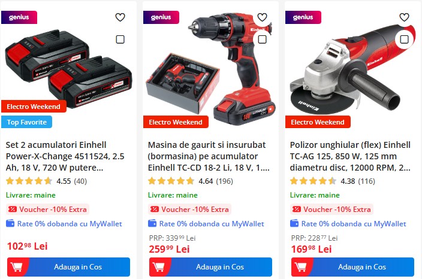This screenshot has width=422, height=279.
Task: Click Top Favorite badge on battery set
Action: [x=26, y=122]
